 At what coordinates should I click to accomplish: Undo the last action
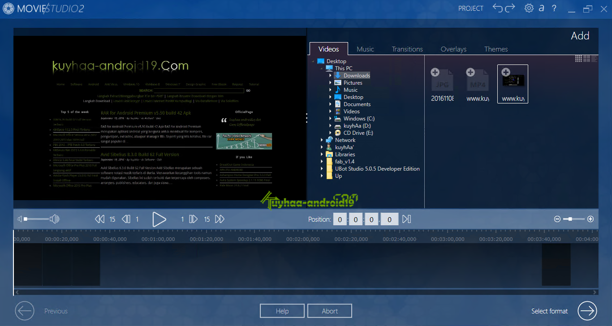pyautogui.click(x=498, y=8)
